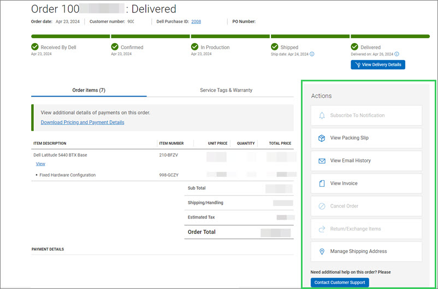The image size is (438, 289).
Task: Click the bell icon for Subscribe To Notification
Action: 322,115
